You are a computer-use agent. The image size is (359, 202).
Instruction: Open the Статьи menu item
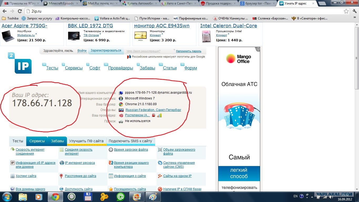[170, 68]
